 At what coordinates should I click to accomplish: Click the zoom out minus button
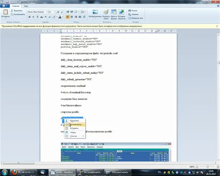(197, 167)
